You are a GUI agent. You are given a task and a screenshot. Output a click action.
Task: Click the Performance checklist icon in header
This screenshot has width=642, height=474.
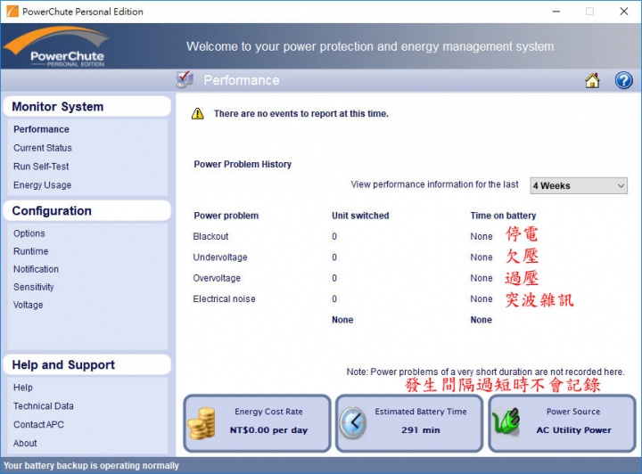point(185,79)
